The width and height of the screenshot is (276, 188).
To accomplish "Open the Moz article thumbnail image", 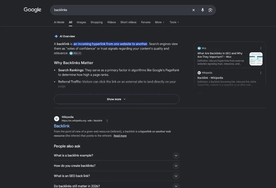I will (256, 59).
